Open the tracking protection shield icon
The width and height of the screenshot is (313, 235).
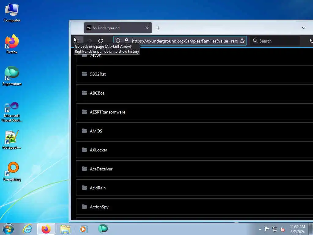[x=118, y=41]
